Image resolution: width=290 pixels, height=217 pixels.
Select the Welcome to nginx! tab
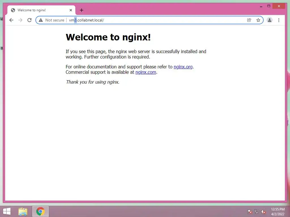(x=41, y=10)
